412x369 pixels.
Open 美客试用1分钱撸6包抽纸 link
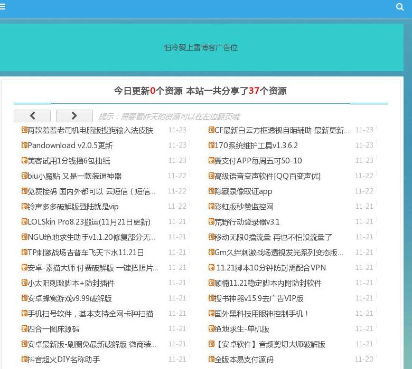point(69,160)
